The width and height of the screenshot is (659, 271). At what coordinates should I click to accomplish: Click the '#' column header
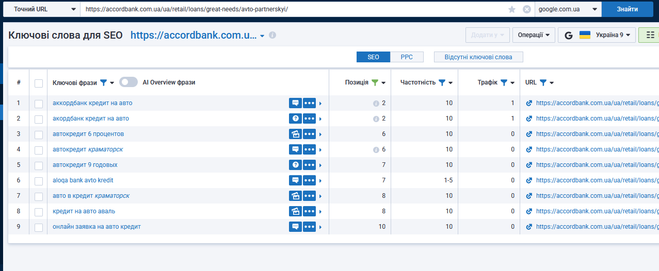[19, 82]
